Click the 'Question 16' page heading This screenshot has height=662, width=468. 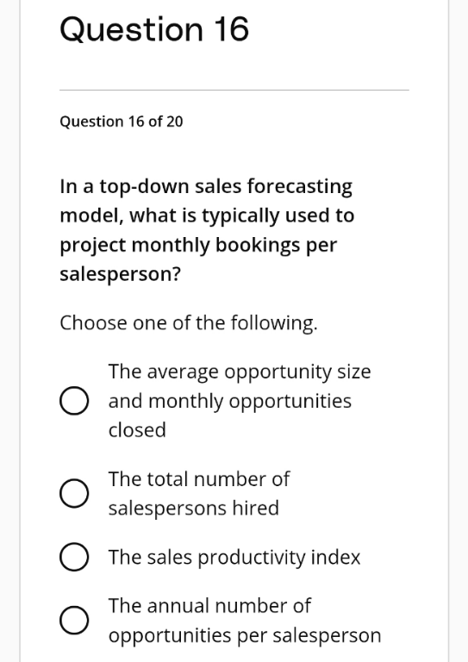154,29
